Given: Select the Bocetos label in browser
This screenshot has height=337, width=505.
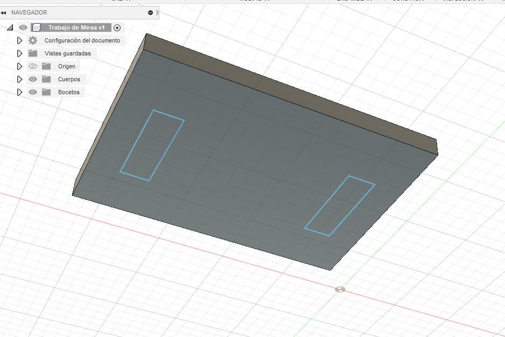Looking at the screenshot, I should coord(68,92).
